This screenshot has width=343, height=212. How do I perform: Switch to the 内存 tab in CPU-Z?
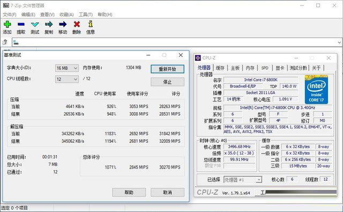(x=250, y=68)
